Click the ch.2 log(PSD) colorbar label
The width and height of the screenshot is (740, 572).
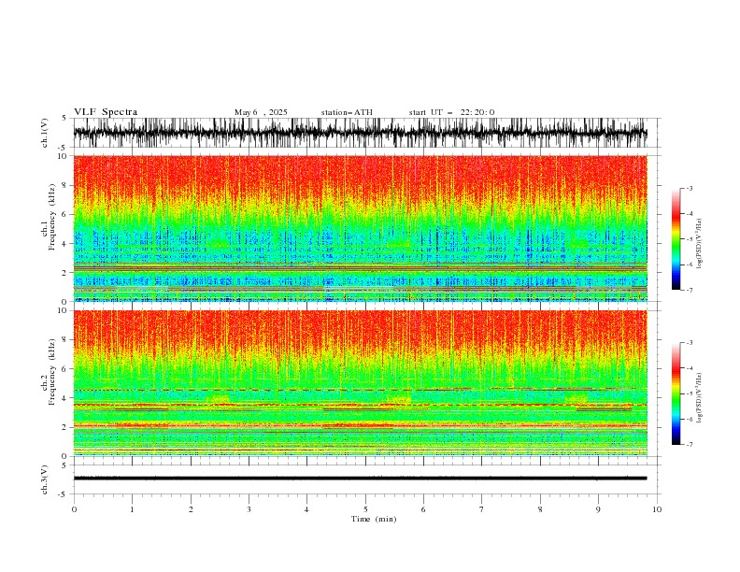coord(700,398)
